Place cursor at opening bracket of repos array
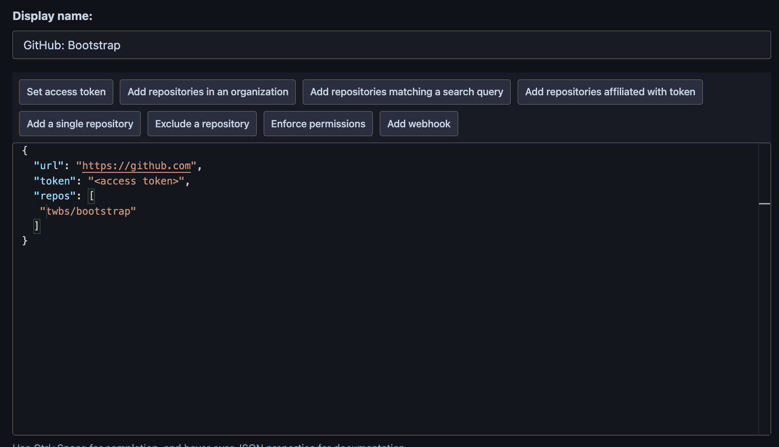This screenshot has height=447, width=779. 91,196
